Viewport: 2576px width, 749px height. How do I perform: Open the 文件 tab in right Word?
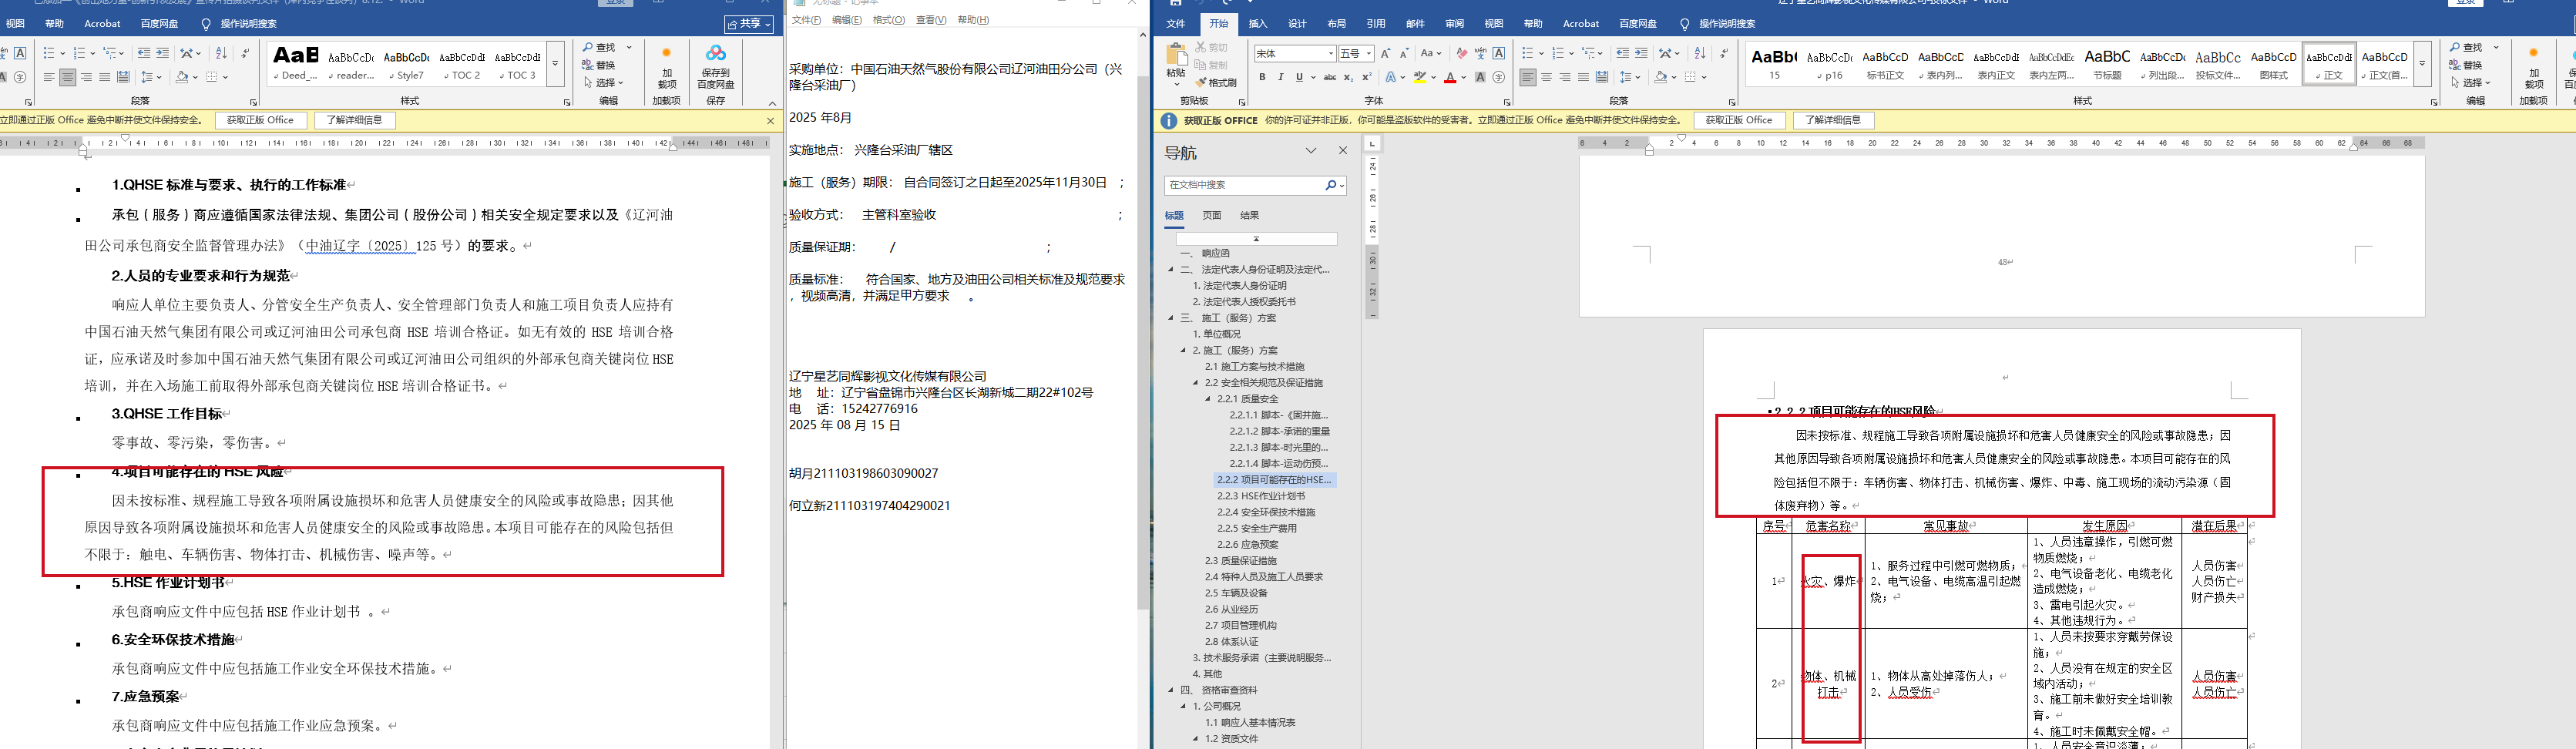point(1176,24)
